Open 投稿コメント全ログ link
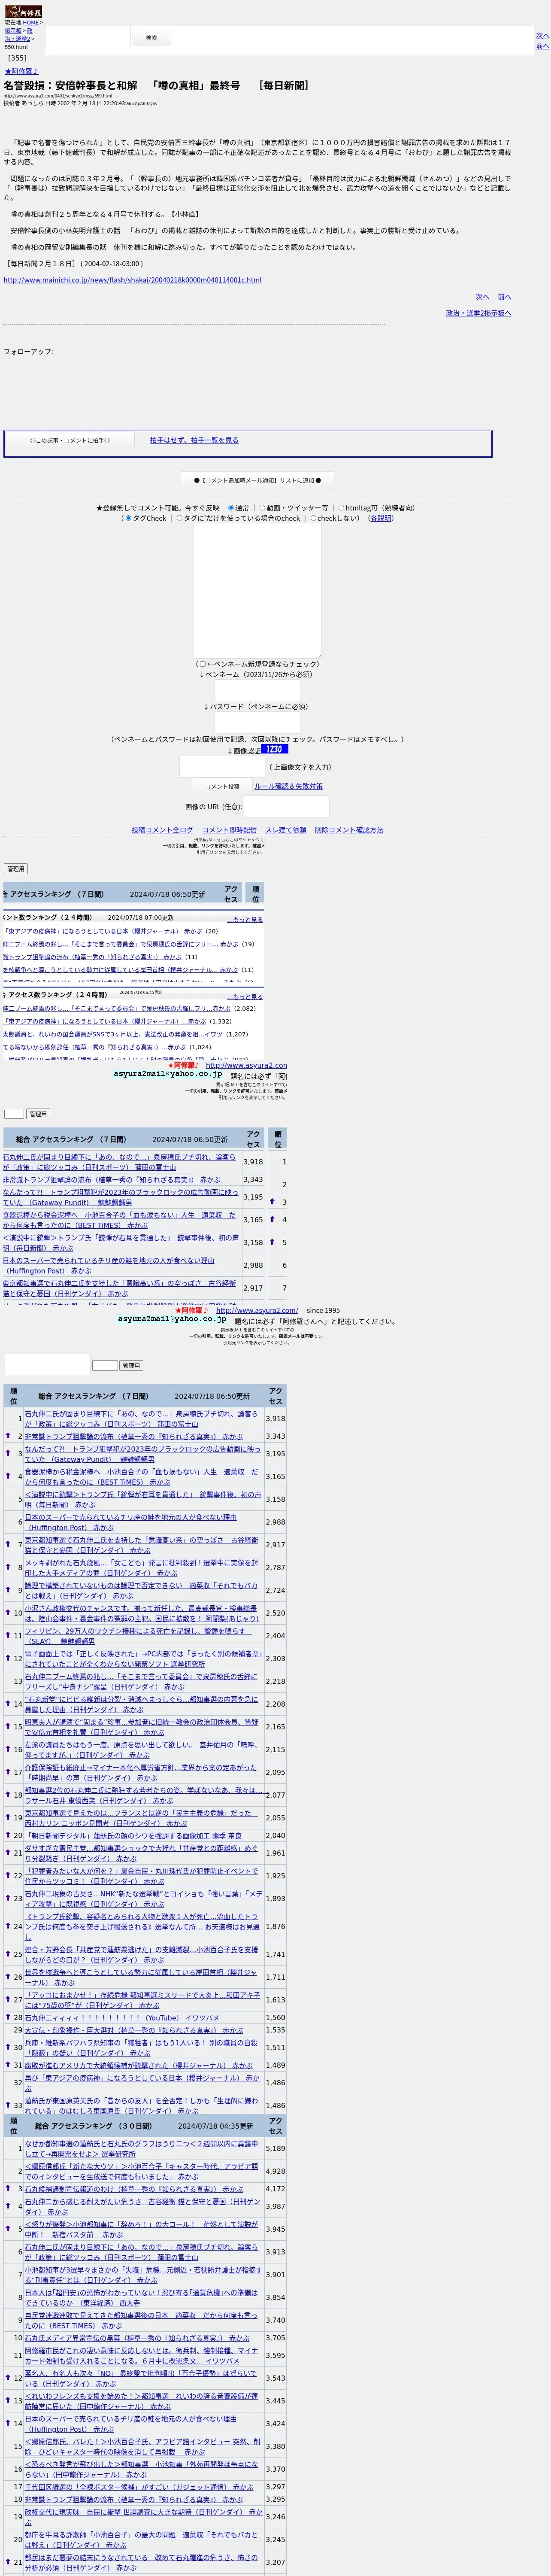 coord(162,830)
